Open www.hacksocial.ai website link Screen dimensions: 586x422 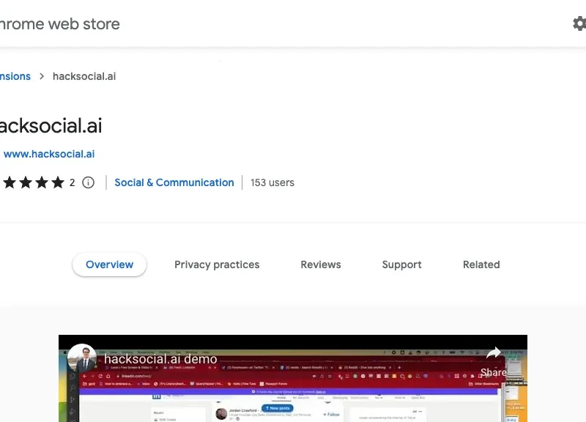coord(48,154)
